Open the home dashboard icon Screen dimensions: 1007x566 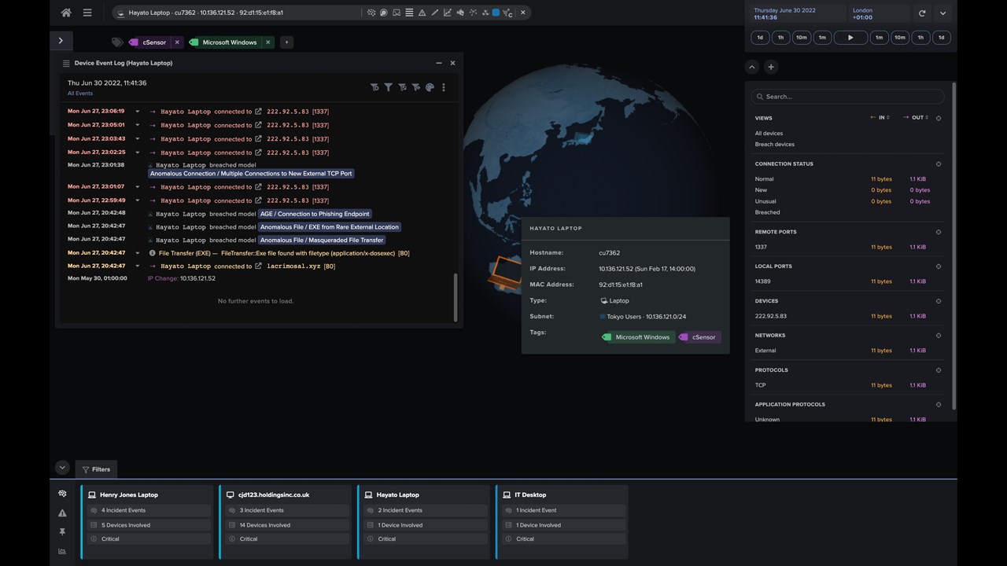click(66, 13)
